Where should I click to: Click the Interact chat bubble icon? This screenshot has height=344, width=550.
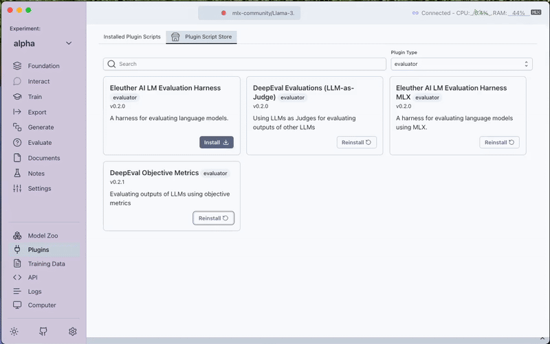tap(17, 81)
